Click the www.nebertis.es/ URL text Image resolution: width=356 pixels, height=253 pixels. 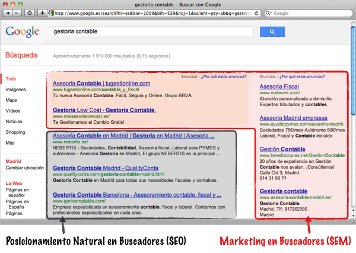tap(71, 142)
